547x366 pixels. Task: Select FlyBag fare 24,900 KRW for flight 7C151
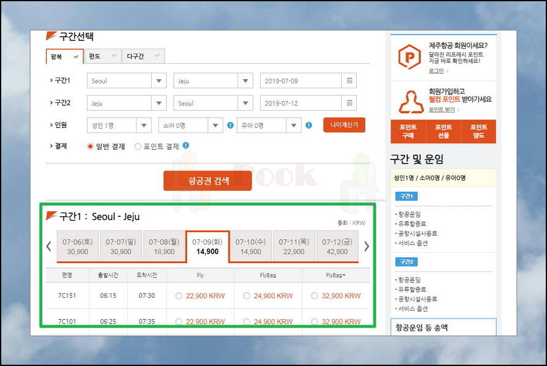[246, 296]
